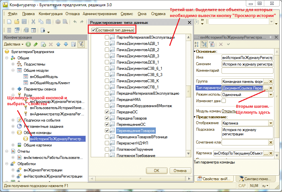Open the Отображение dropdown with value Картинка

pyautogui.click(x=271, y=123)
